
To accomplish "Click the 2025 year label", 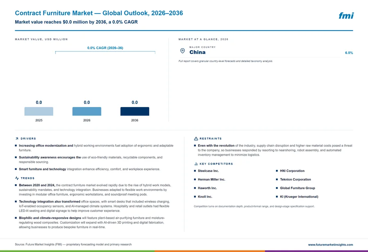I will [x=39, y=120].
